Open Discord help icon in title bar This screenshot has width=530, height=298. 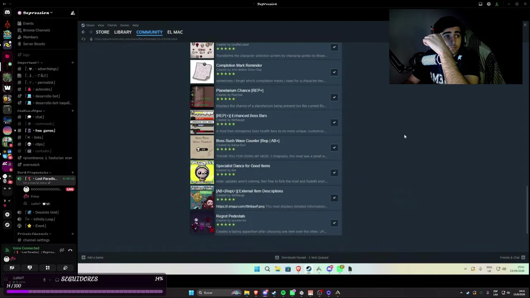click(x=489, y=4)
